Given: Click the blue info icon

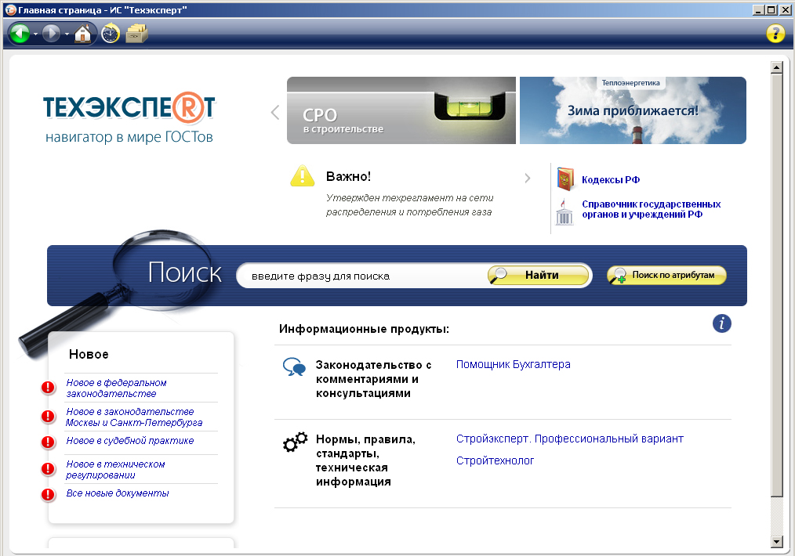Looking at the screenshot, I should pyautogui.click(x=722, y=323).
